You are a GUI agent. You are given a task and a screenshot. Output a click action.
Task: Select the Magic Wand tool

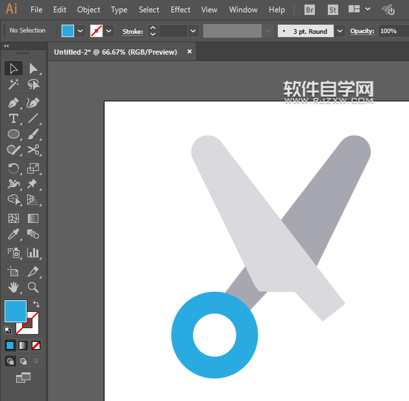(x=13, y=84)
